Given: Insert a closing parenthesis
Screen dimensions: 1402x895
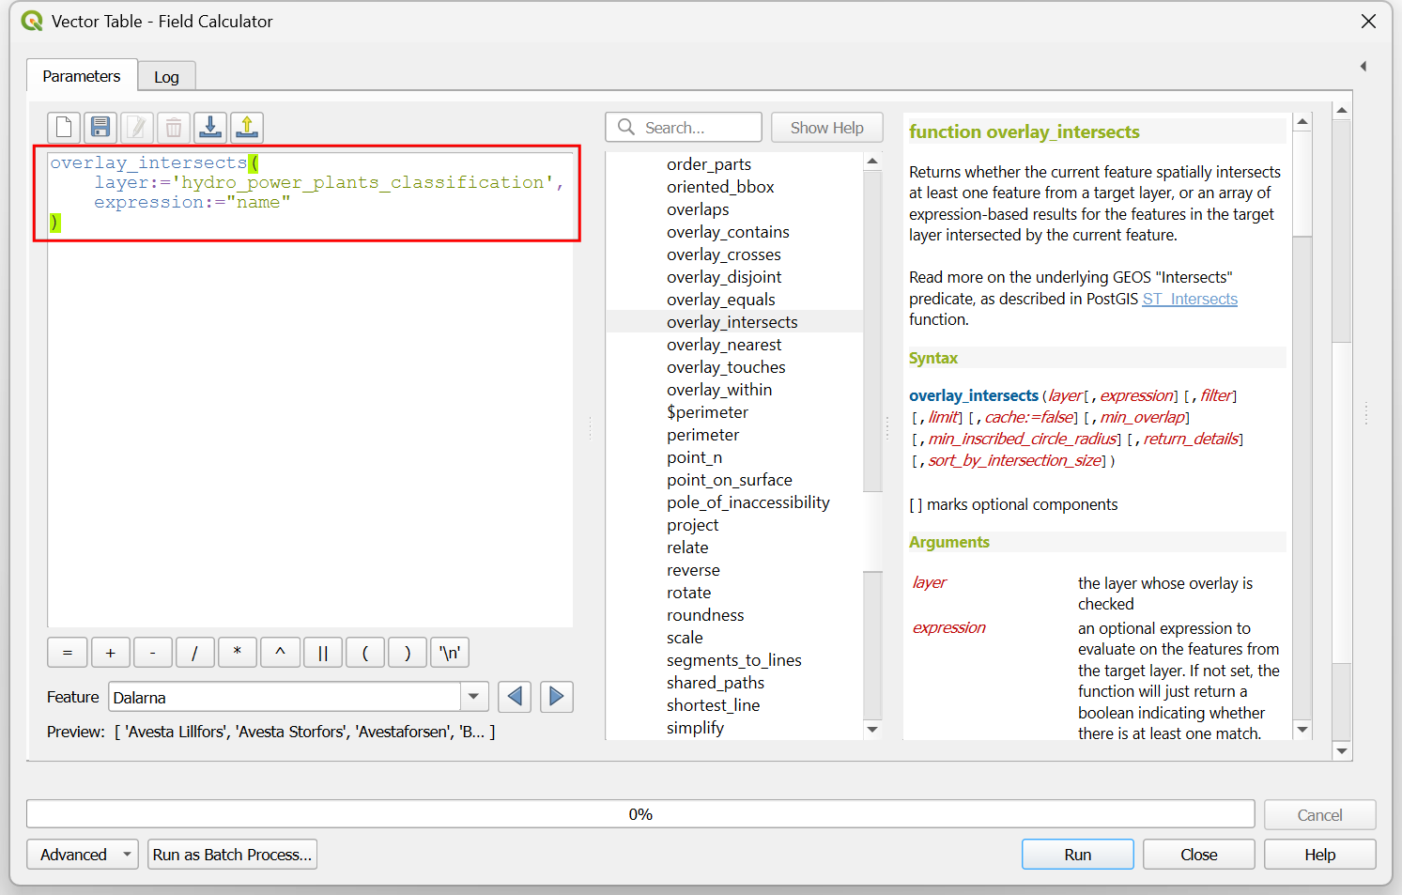Looking at the screenshot, I should point(408,653).
